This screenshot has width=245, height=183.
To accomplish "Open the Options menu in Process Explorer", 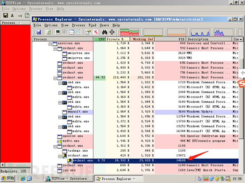I will (x=51, y=25).
